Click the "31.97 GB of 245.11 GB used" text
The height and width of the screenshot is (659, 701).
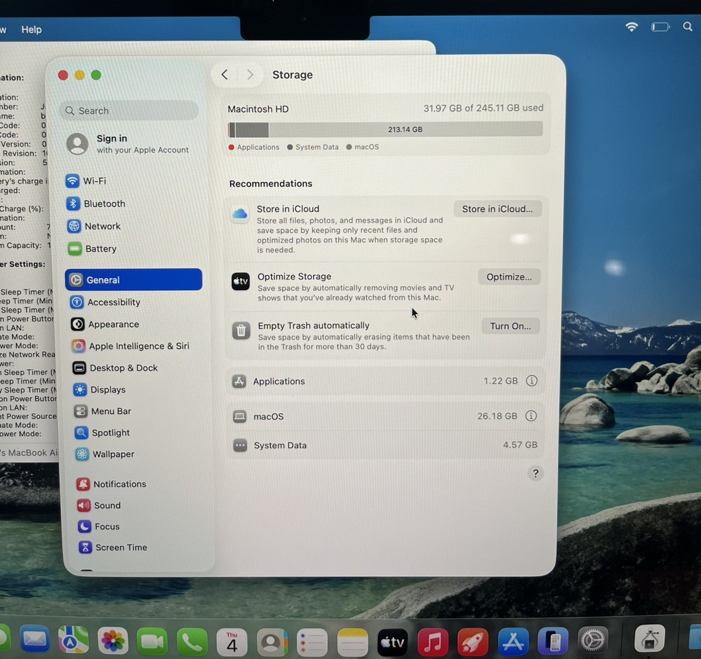click(483, 108)
